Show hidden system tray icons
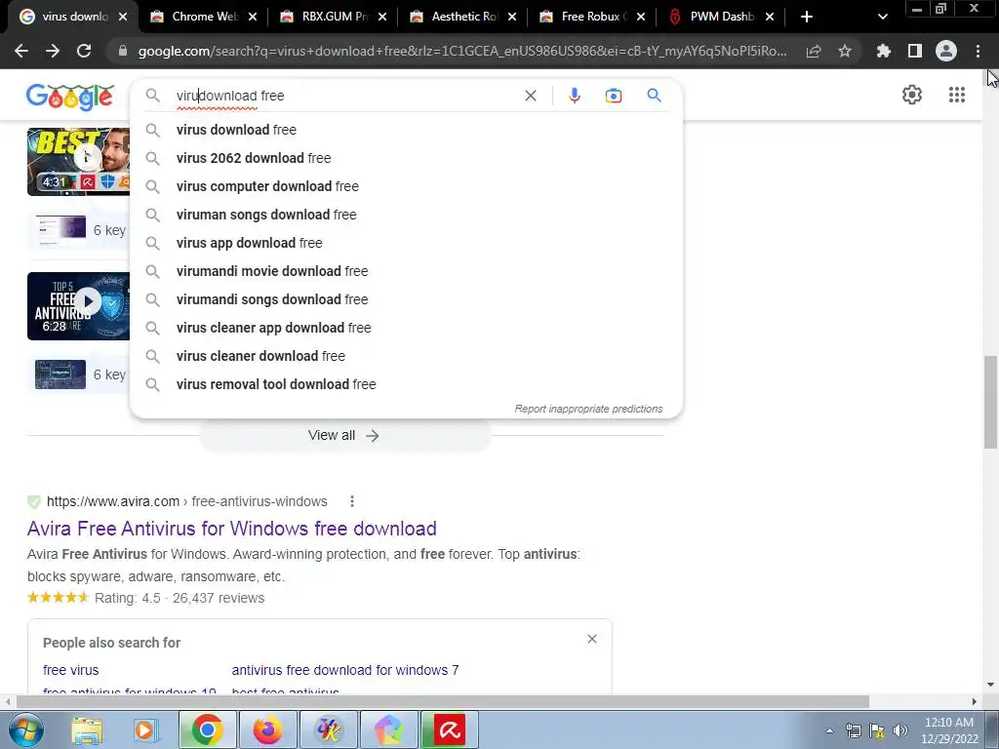The image size is (999, 749). pos(829,731)
